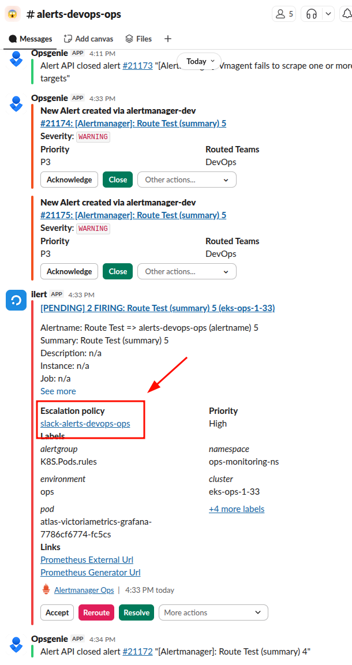
Task: Click the scream emoji channel icon
Action: pyautogui.click(x=13, y=14)
